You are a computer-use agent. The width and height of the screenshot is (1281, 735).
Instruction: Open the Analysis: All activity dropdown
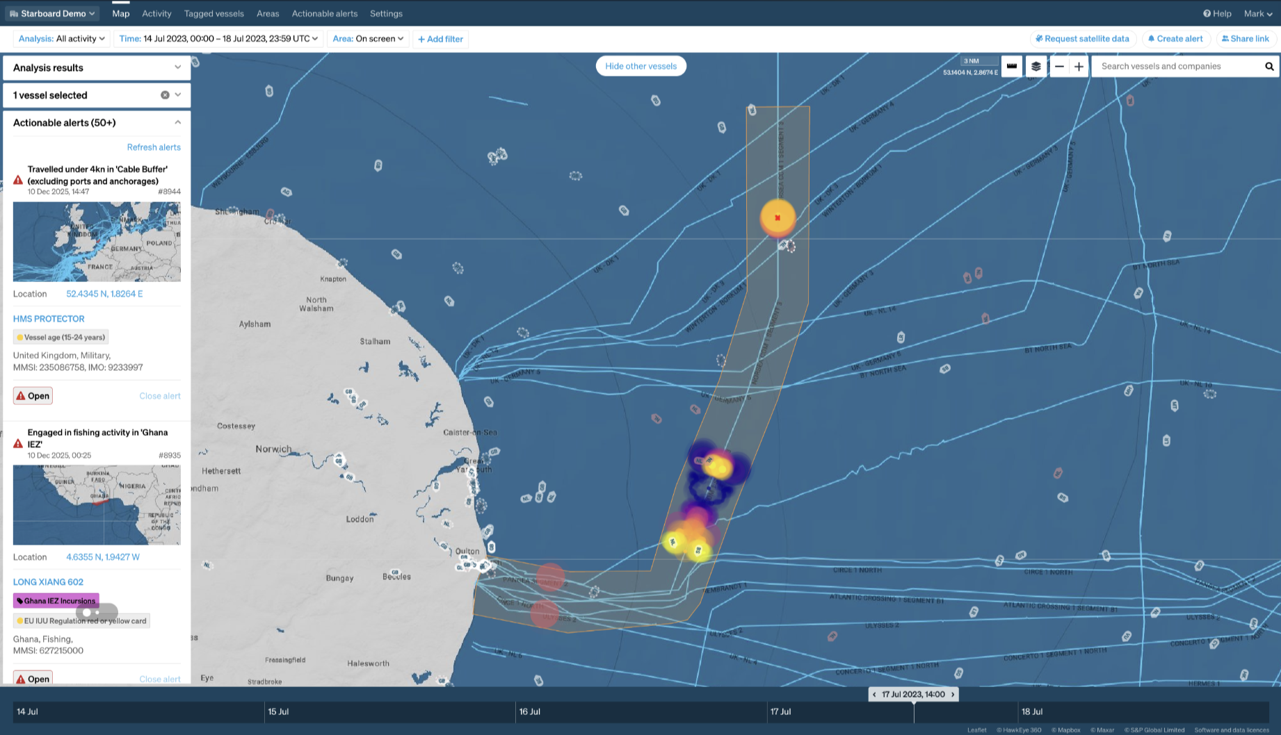(x=62, y=39)
